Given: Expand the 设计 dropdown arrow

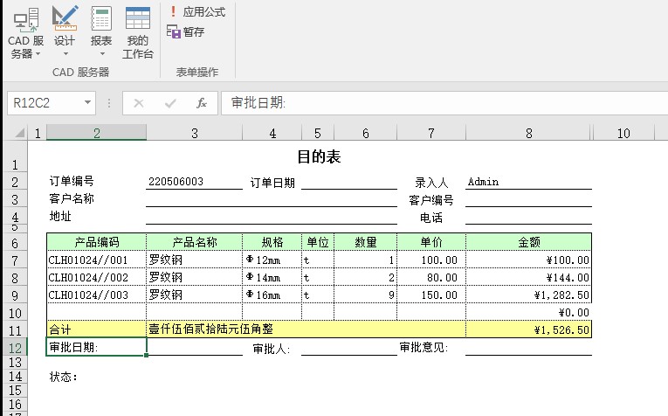Looking at the screenshot, I should (65, 54).
